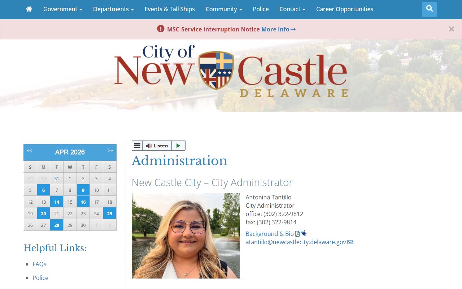Open the ReadSpeaker menu icon
Screen dimensions: 462x289
pyautogui.click(x=137, y=146)
